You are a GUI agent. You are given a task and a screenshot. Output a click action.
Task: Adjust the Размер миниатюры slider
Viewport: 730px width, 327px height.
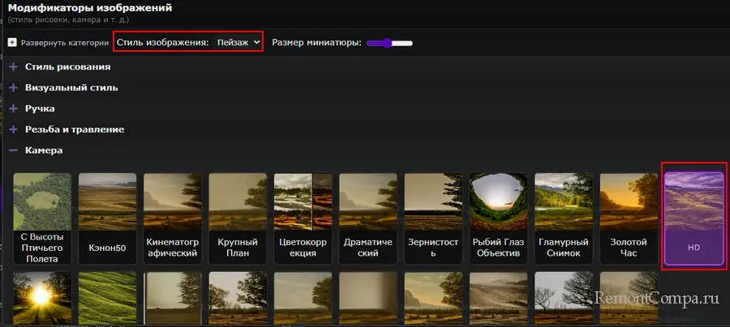coord(389,43)
